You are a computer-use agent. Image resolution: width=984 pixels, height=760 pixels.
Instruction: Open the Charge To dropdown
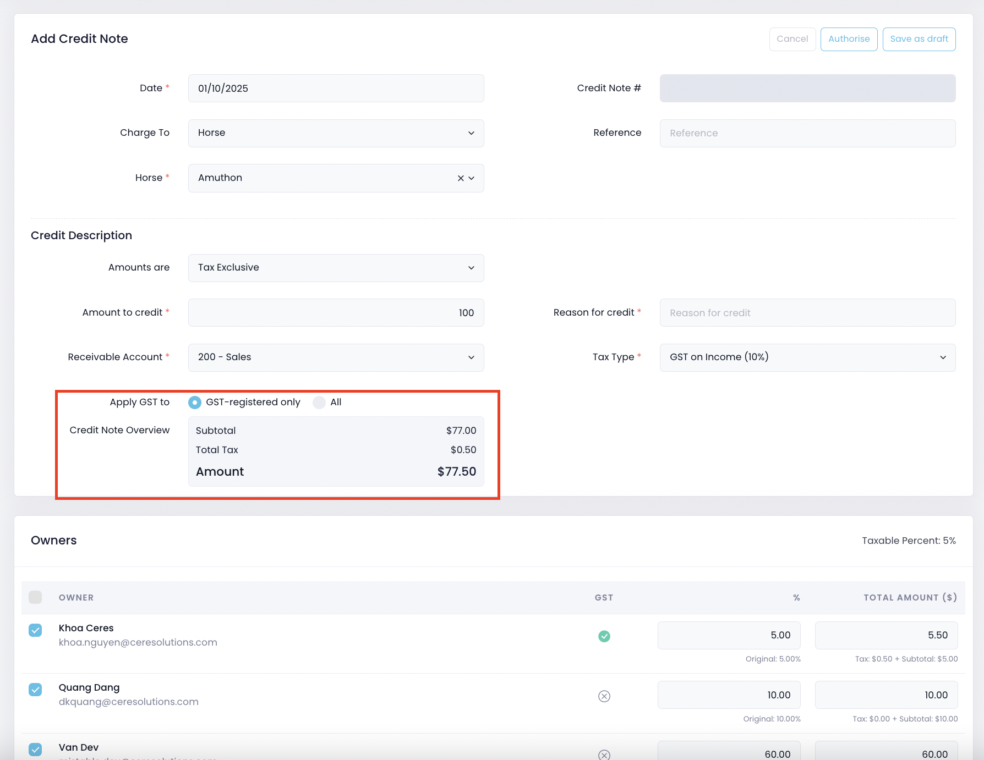click(x=336, y=133)
